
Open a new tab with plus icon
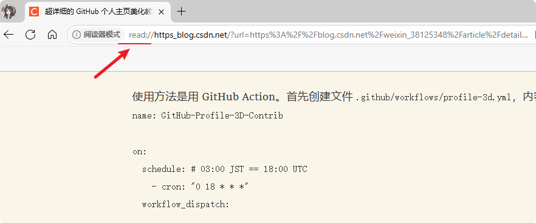pos(181,12)
